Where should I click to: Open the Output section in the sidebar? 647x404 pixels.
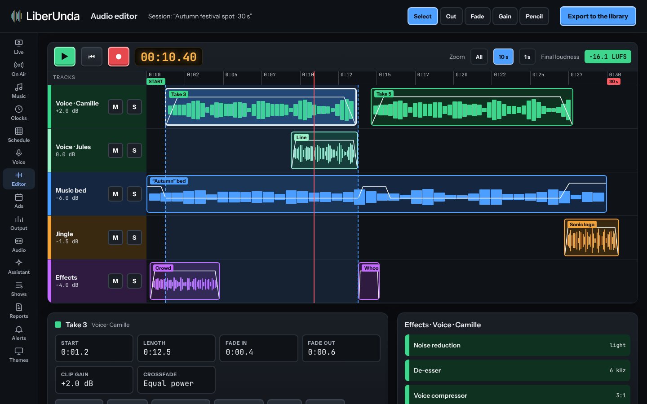click(x=19, y=223)
